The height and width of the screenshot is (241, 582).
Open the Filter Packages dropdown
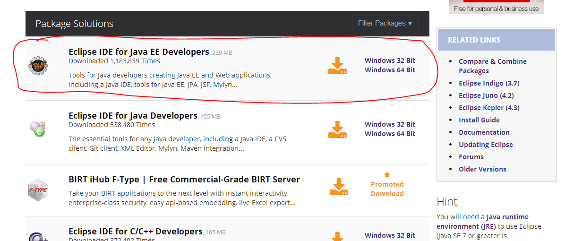click(385, 23)
